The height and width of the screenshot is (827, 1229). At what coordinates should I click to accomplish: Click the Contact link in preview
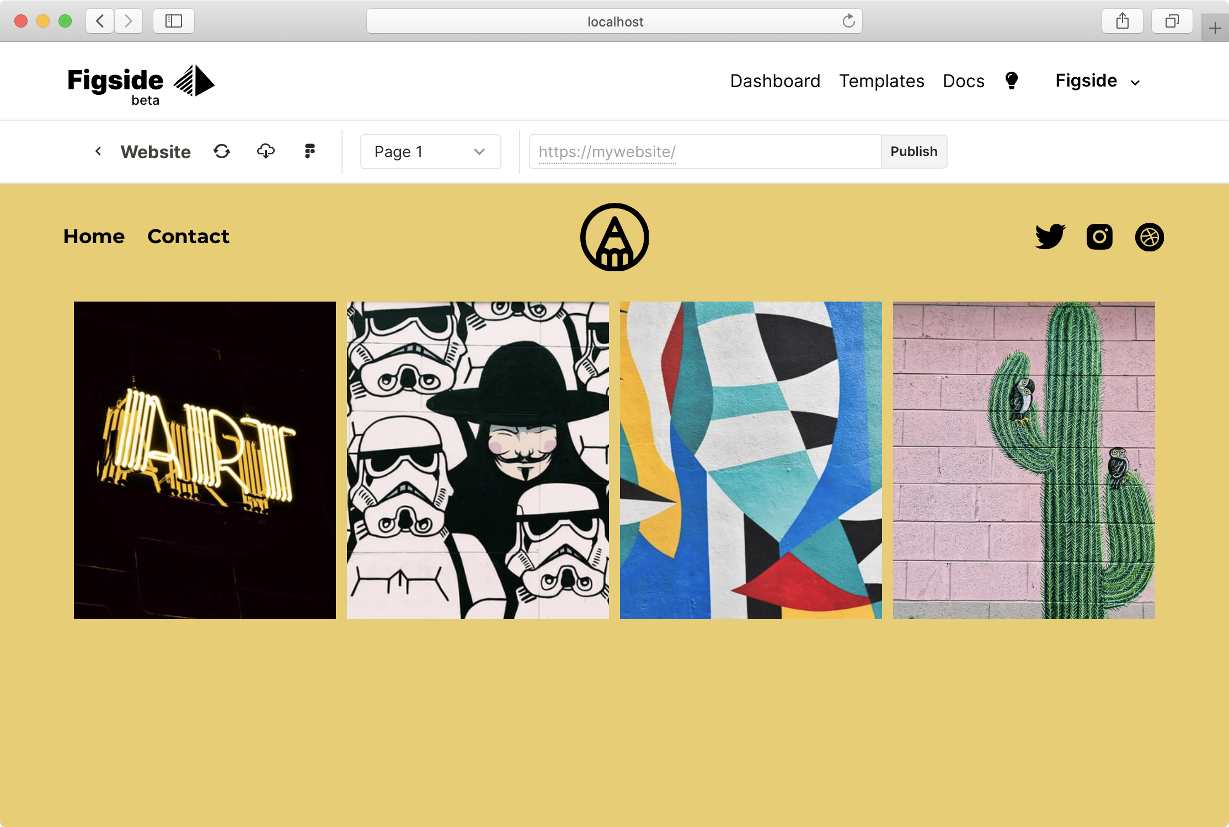pyautogui.click(x=189, y=237)
